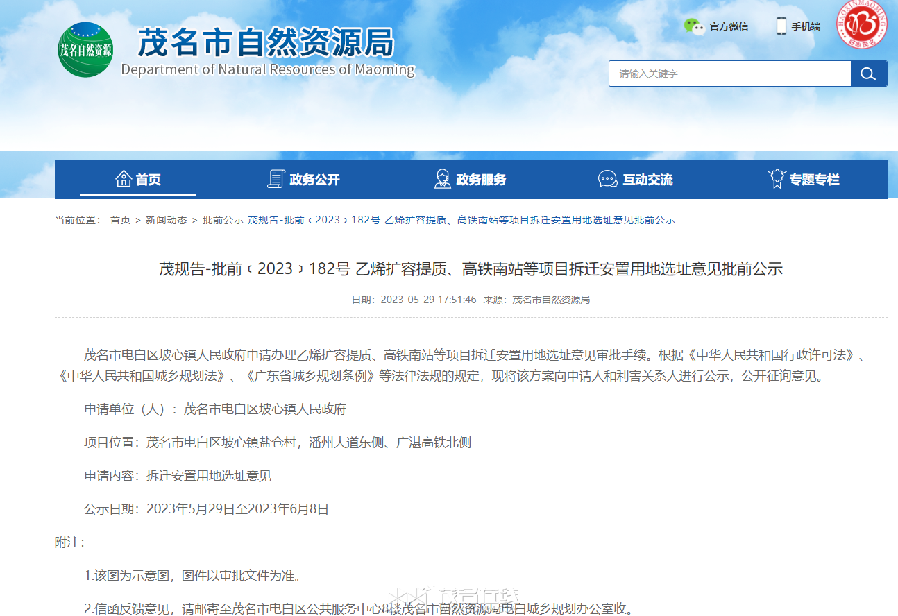This screenshot has width=898, height=616.
Task: Click the document scroll icon for 政务公开
Action: click(276, 179)
